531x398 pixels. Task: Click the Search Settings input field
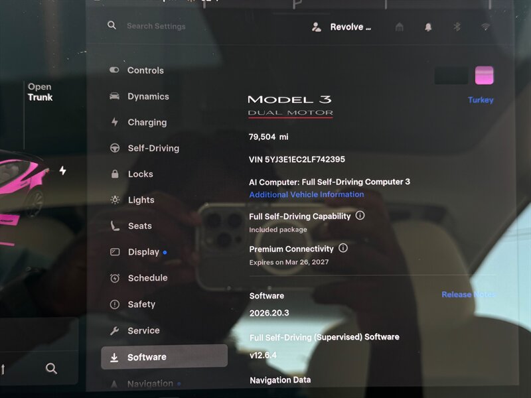coord(156,26)
